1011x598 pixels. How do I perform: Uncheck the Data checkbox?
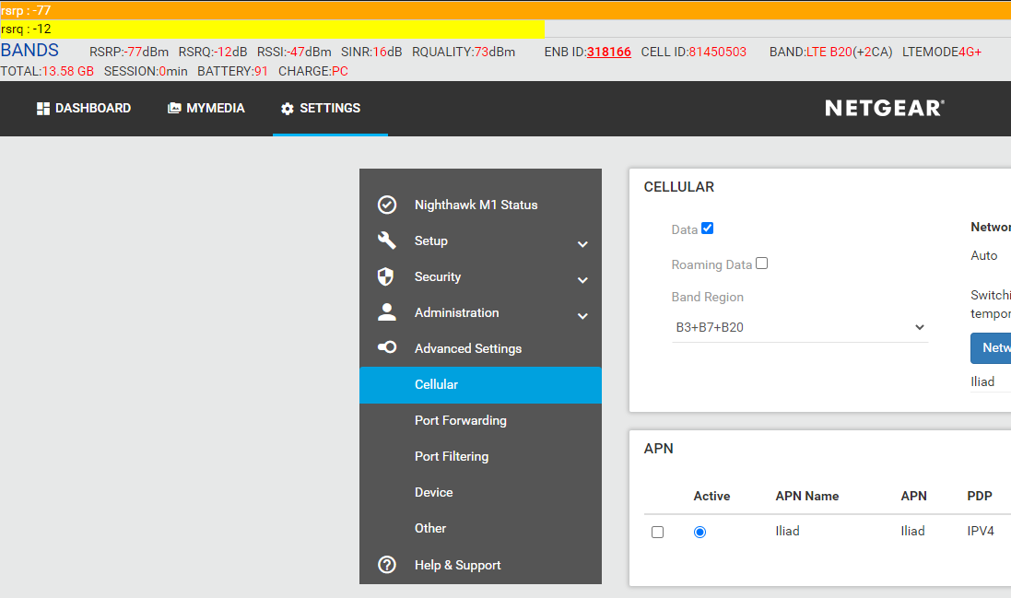coord(707,229)
